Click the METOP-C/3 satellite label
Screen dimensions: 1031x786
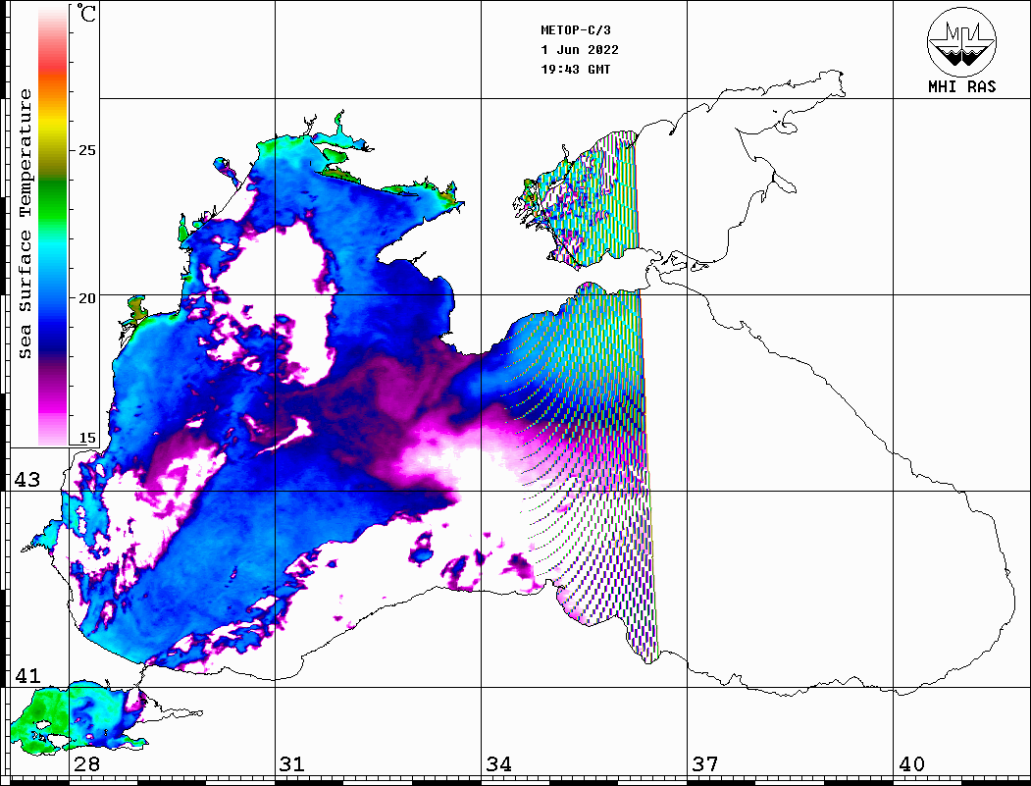(x=575, y=30)
